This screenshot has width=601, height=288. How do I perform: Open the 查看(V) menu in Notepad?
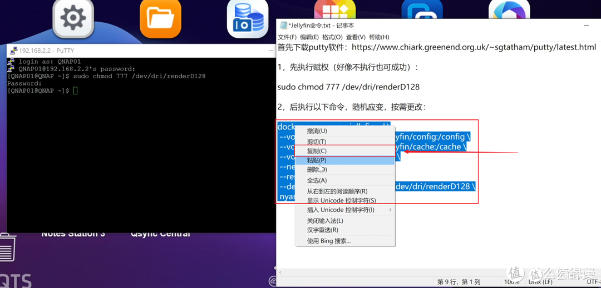click(356, 37)
